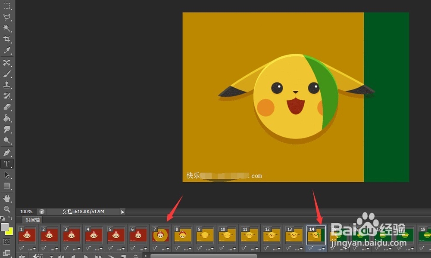431x258 pixels.
Task: Reset default foreground and background colors
Action: click(3, 218)
